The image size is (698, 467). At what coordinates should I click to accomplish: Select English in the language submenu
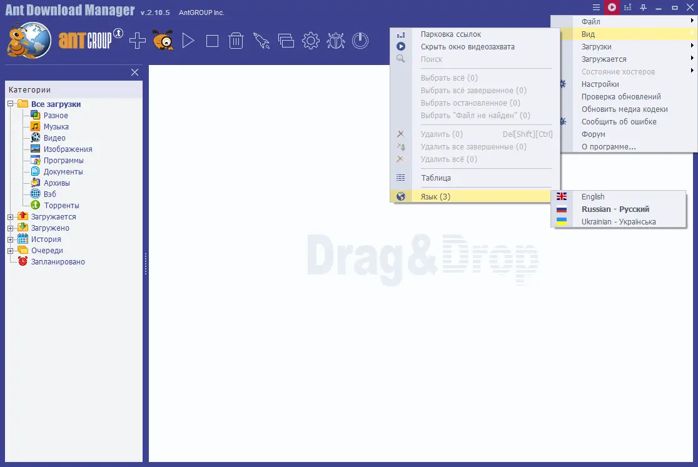tap(593, 196)
